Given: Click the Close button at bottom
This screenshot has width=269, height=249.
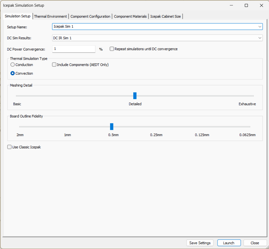Looking at the screenshot, I should click(x=255, y=243).
